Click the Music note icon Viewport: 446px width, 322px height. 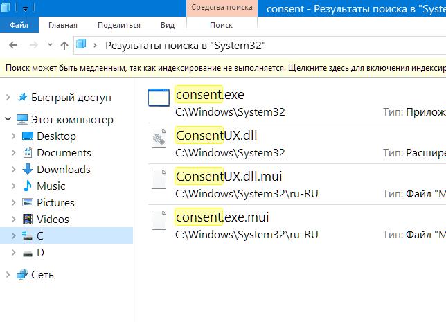28,186
